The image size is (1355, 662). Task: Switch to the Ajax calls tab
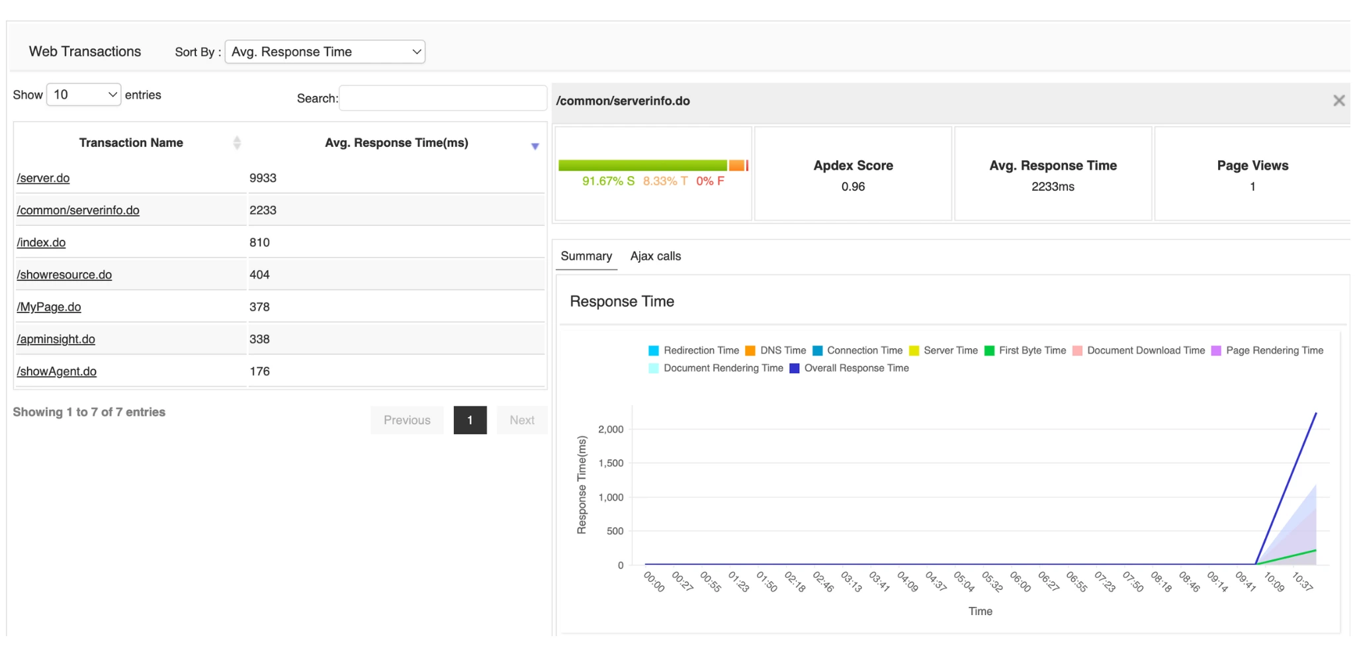(655, 256)
